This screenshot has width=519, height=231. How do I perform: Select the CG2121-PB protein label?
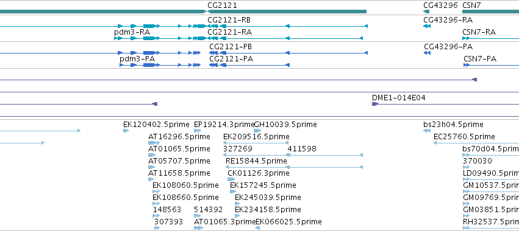[x=231, y=47]
